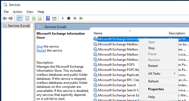
Task: Select Microsoft Exchange POP3 Backend service row
Action: point(118,70)
